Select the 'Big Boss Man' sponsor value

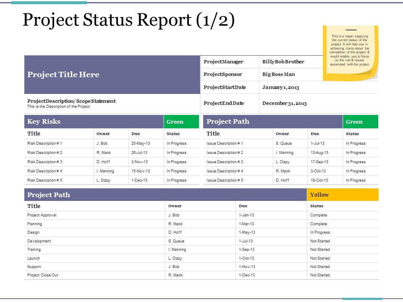278,74
